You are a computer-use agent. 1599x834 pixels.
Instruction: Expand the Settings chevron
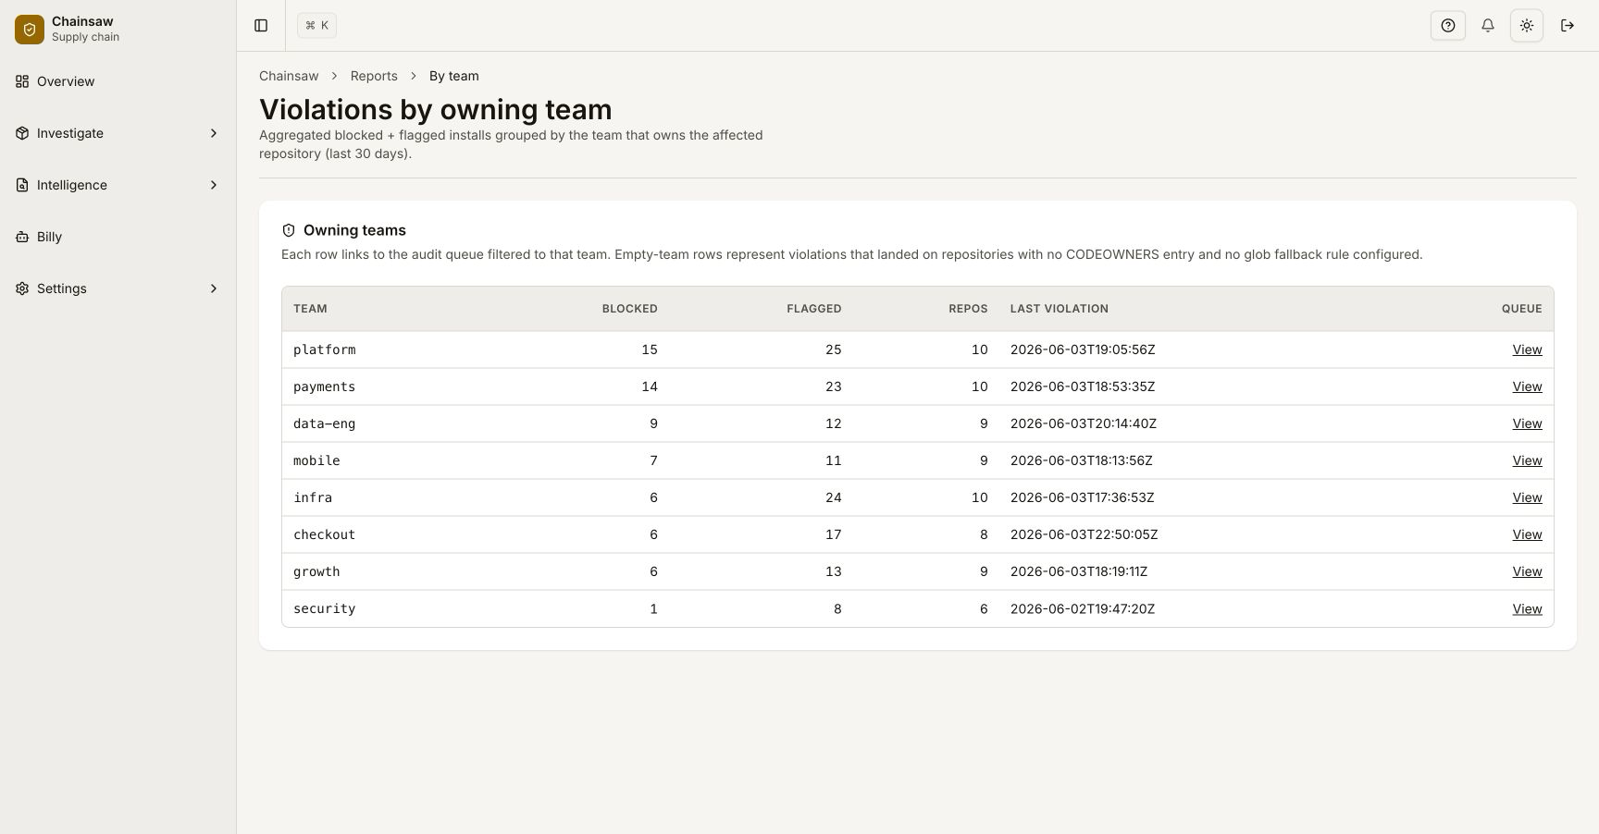click(214, 288)
